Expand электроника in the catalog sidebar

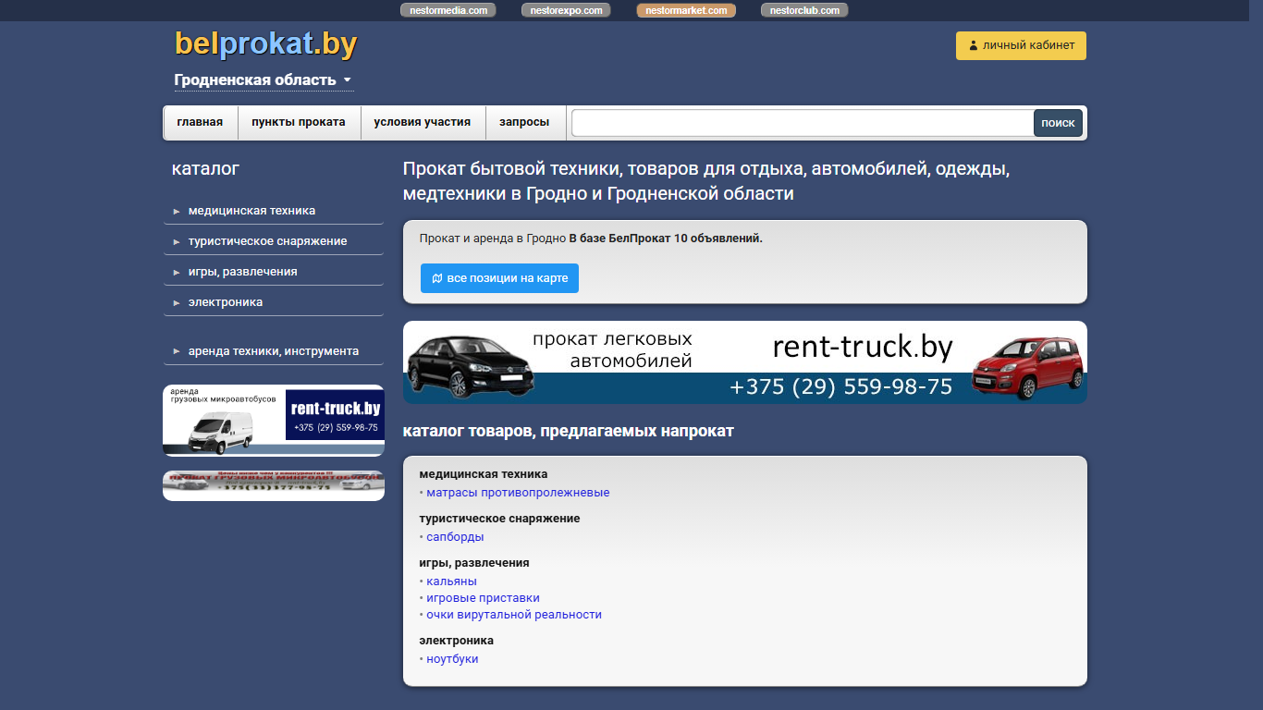273,302
